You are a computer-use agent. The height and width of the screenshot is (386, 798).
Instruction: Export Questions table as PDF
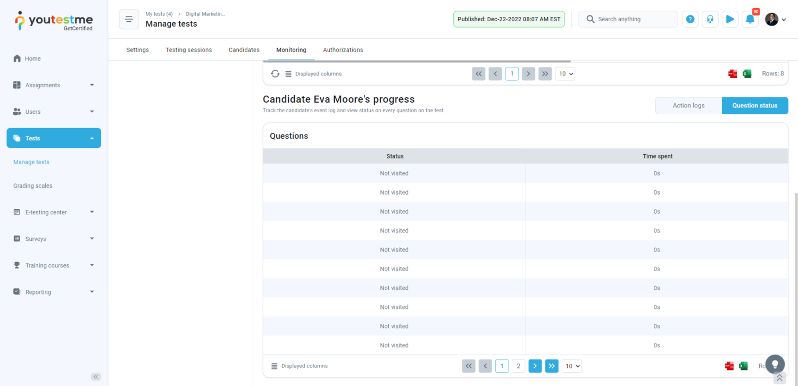(x=729, y=366)
